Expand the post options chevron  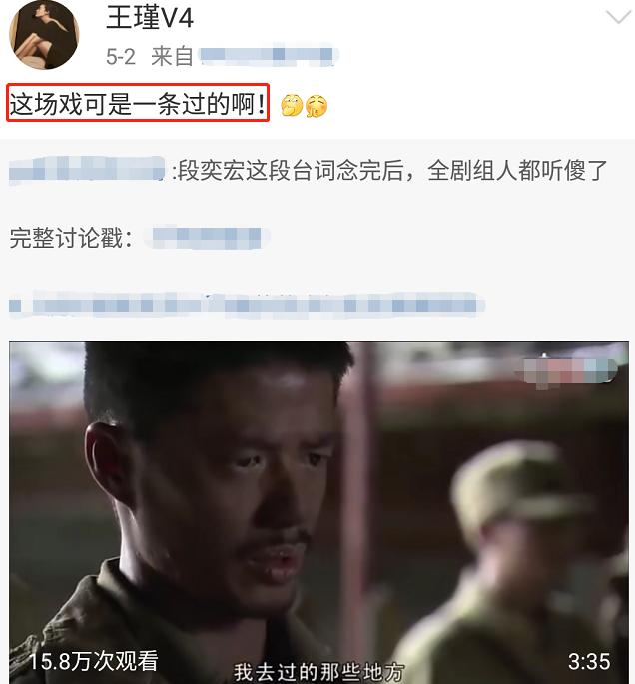[618, 18]
